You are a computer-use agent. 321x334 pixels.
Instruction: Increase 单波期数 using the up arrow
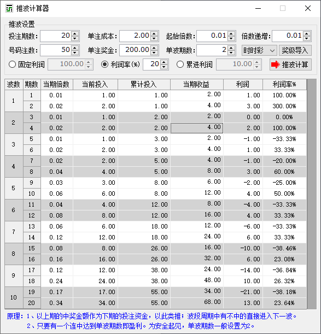click(231, 48)
